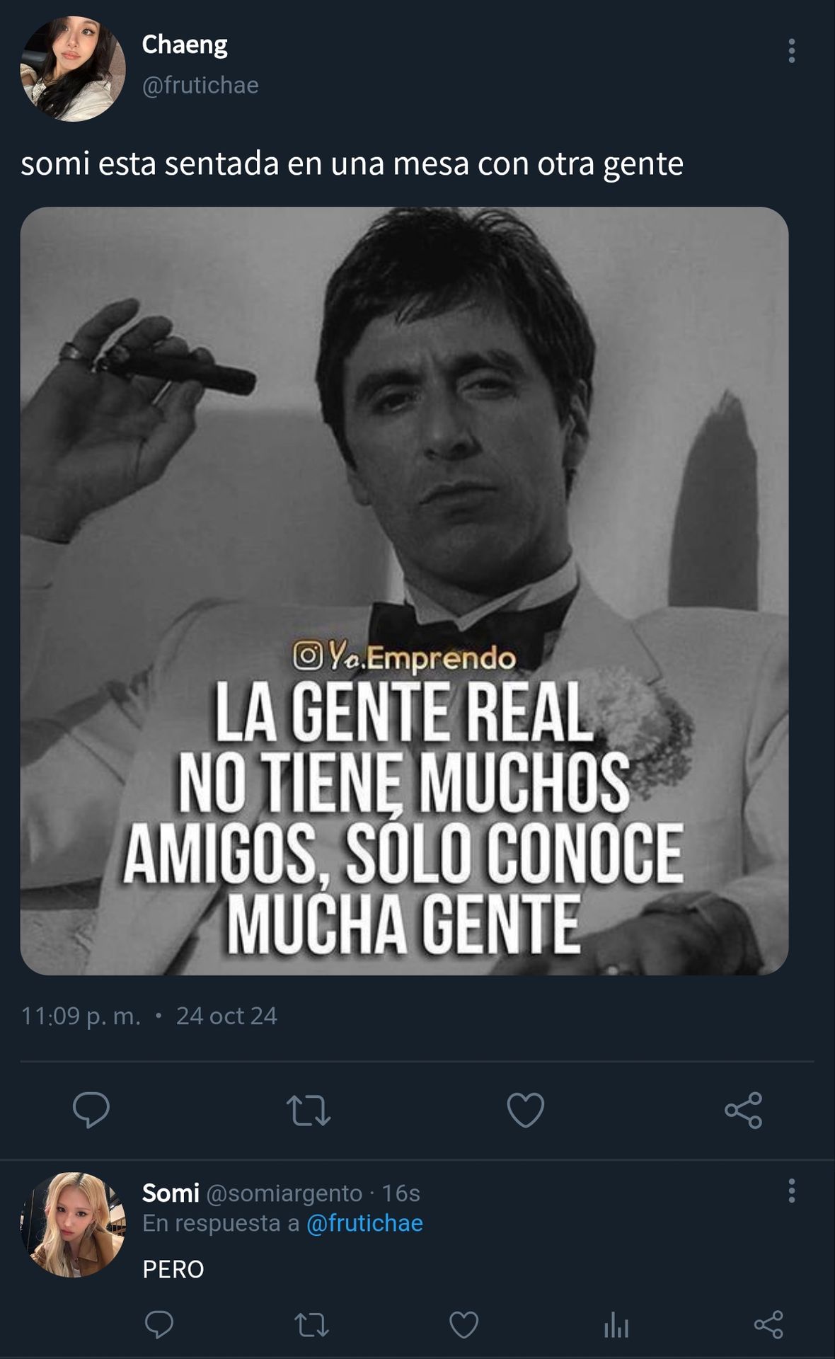Open the three-dot menu on Somi's reply
This screenshot has height=1359, width=835.
point(791,1191)
